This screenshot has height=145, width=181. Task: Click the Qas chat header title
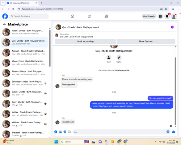81,27
